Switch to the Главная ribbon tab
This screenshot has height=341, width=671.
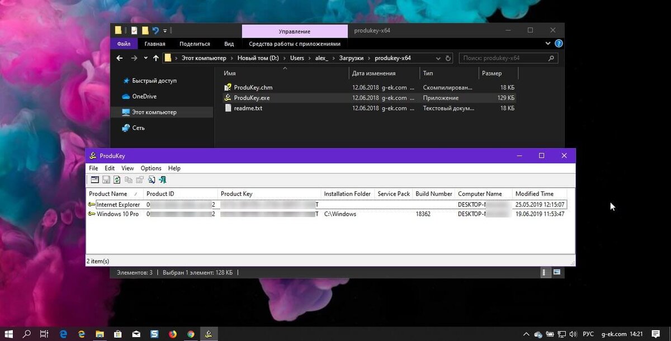[155, 44]
